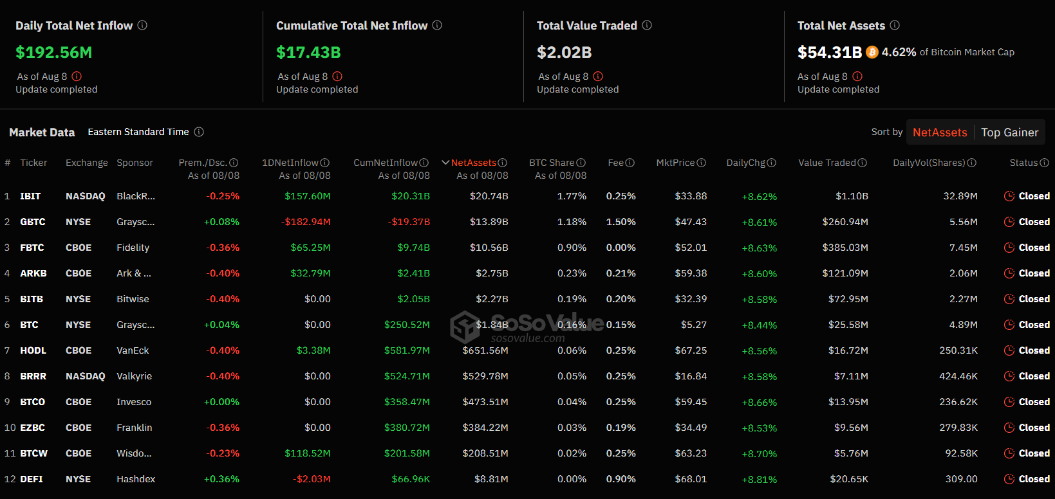Viewport: 1055px width, 499px height.
Task: Click info icon on BTC Share column
Action: 581,163
